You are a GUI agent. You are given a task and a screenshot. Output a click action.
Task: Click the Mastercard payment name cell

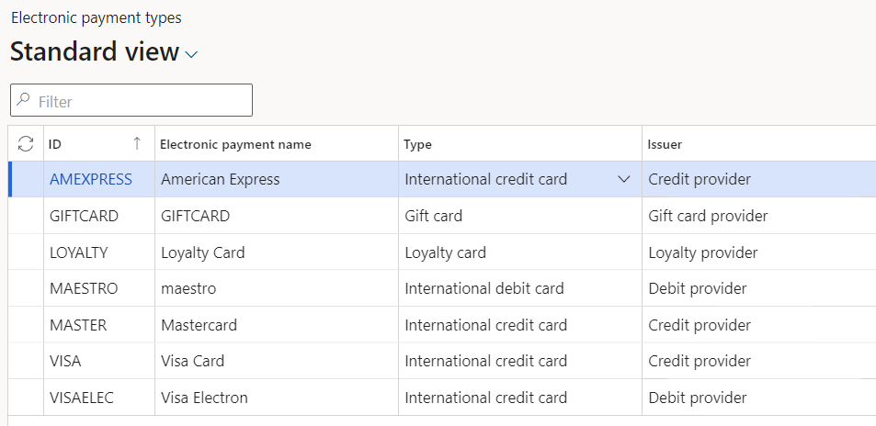point(199,325)
